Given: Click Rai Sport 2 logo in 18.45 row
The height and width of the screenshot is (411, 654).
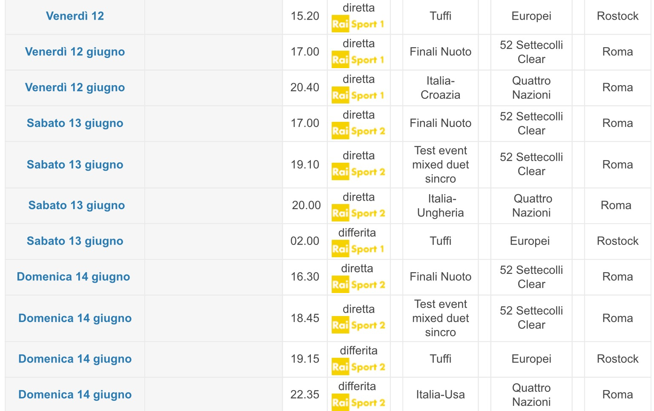Looking at the screenshot, I should pos(358,326).
